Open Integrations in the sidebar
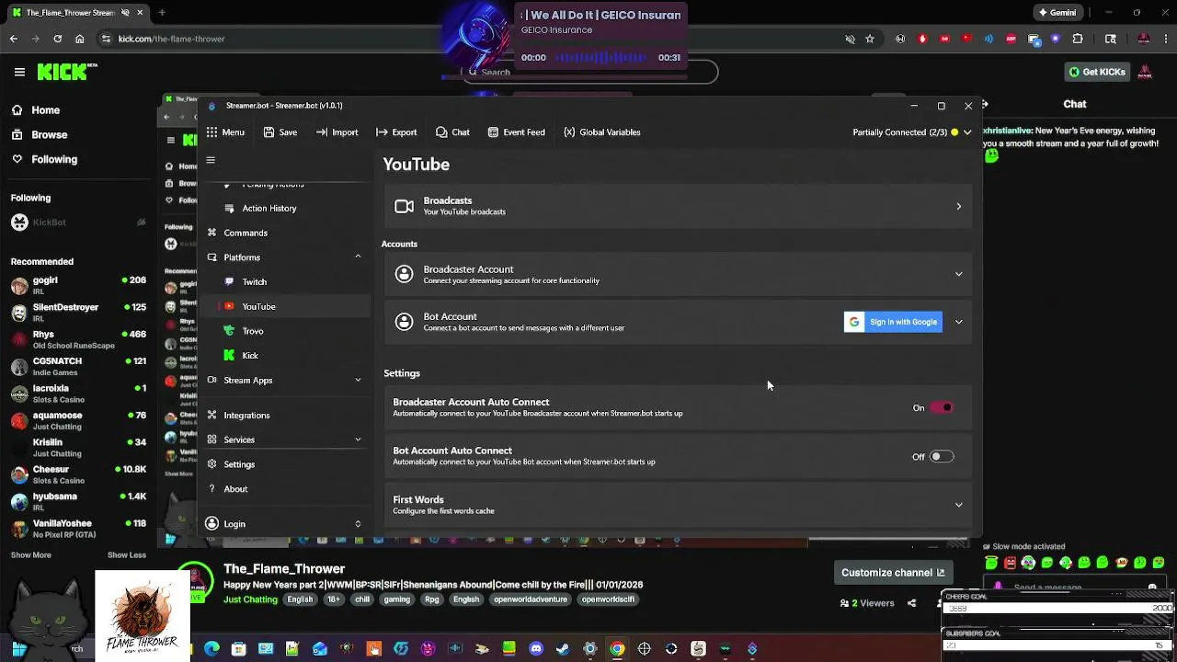 pyautogui.click(x=246, y=416)
